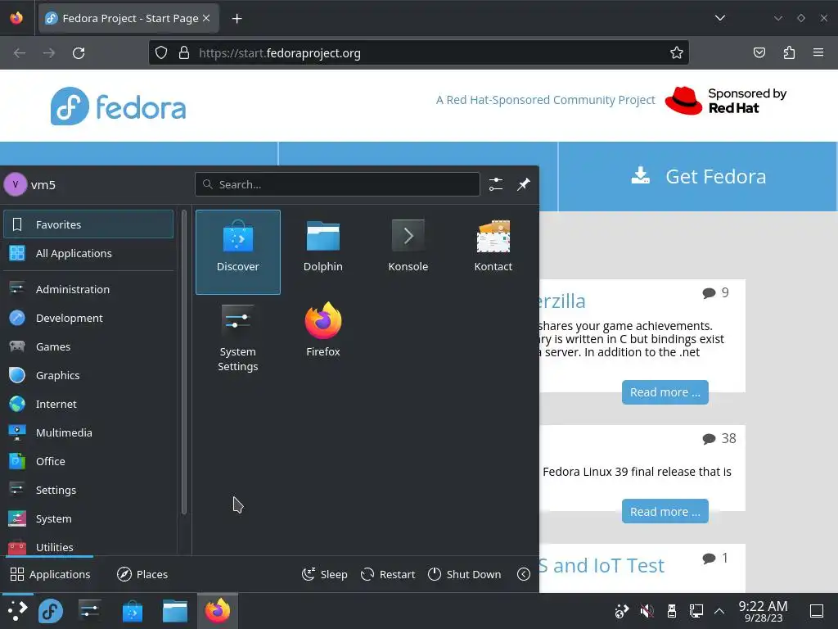This screenshot has width=838, height=629.
Task: Launch Firefox from Favorites grid
Action: (322, 337)
